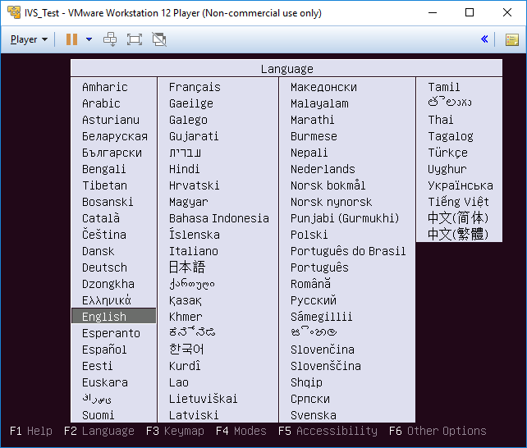Select Khmer
Viewport: 527px width, 448px height.
tap(186, 317)
